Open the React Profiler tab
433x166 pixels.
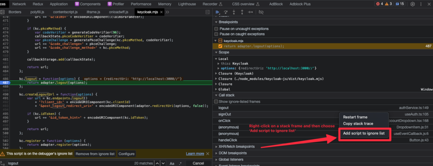(116, 4)
